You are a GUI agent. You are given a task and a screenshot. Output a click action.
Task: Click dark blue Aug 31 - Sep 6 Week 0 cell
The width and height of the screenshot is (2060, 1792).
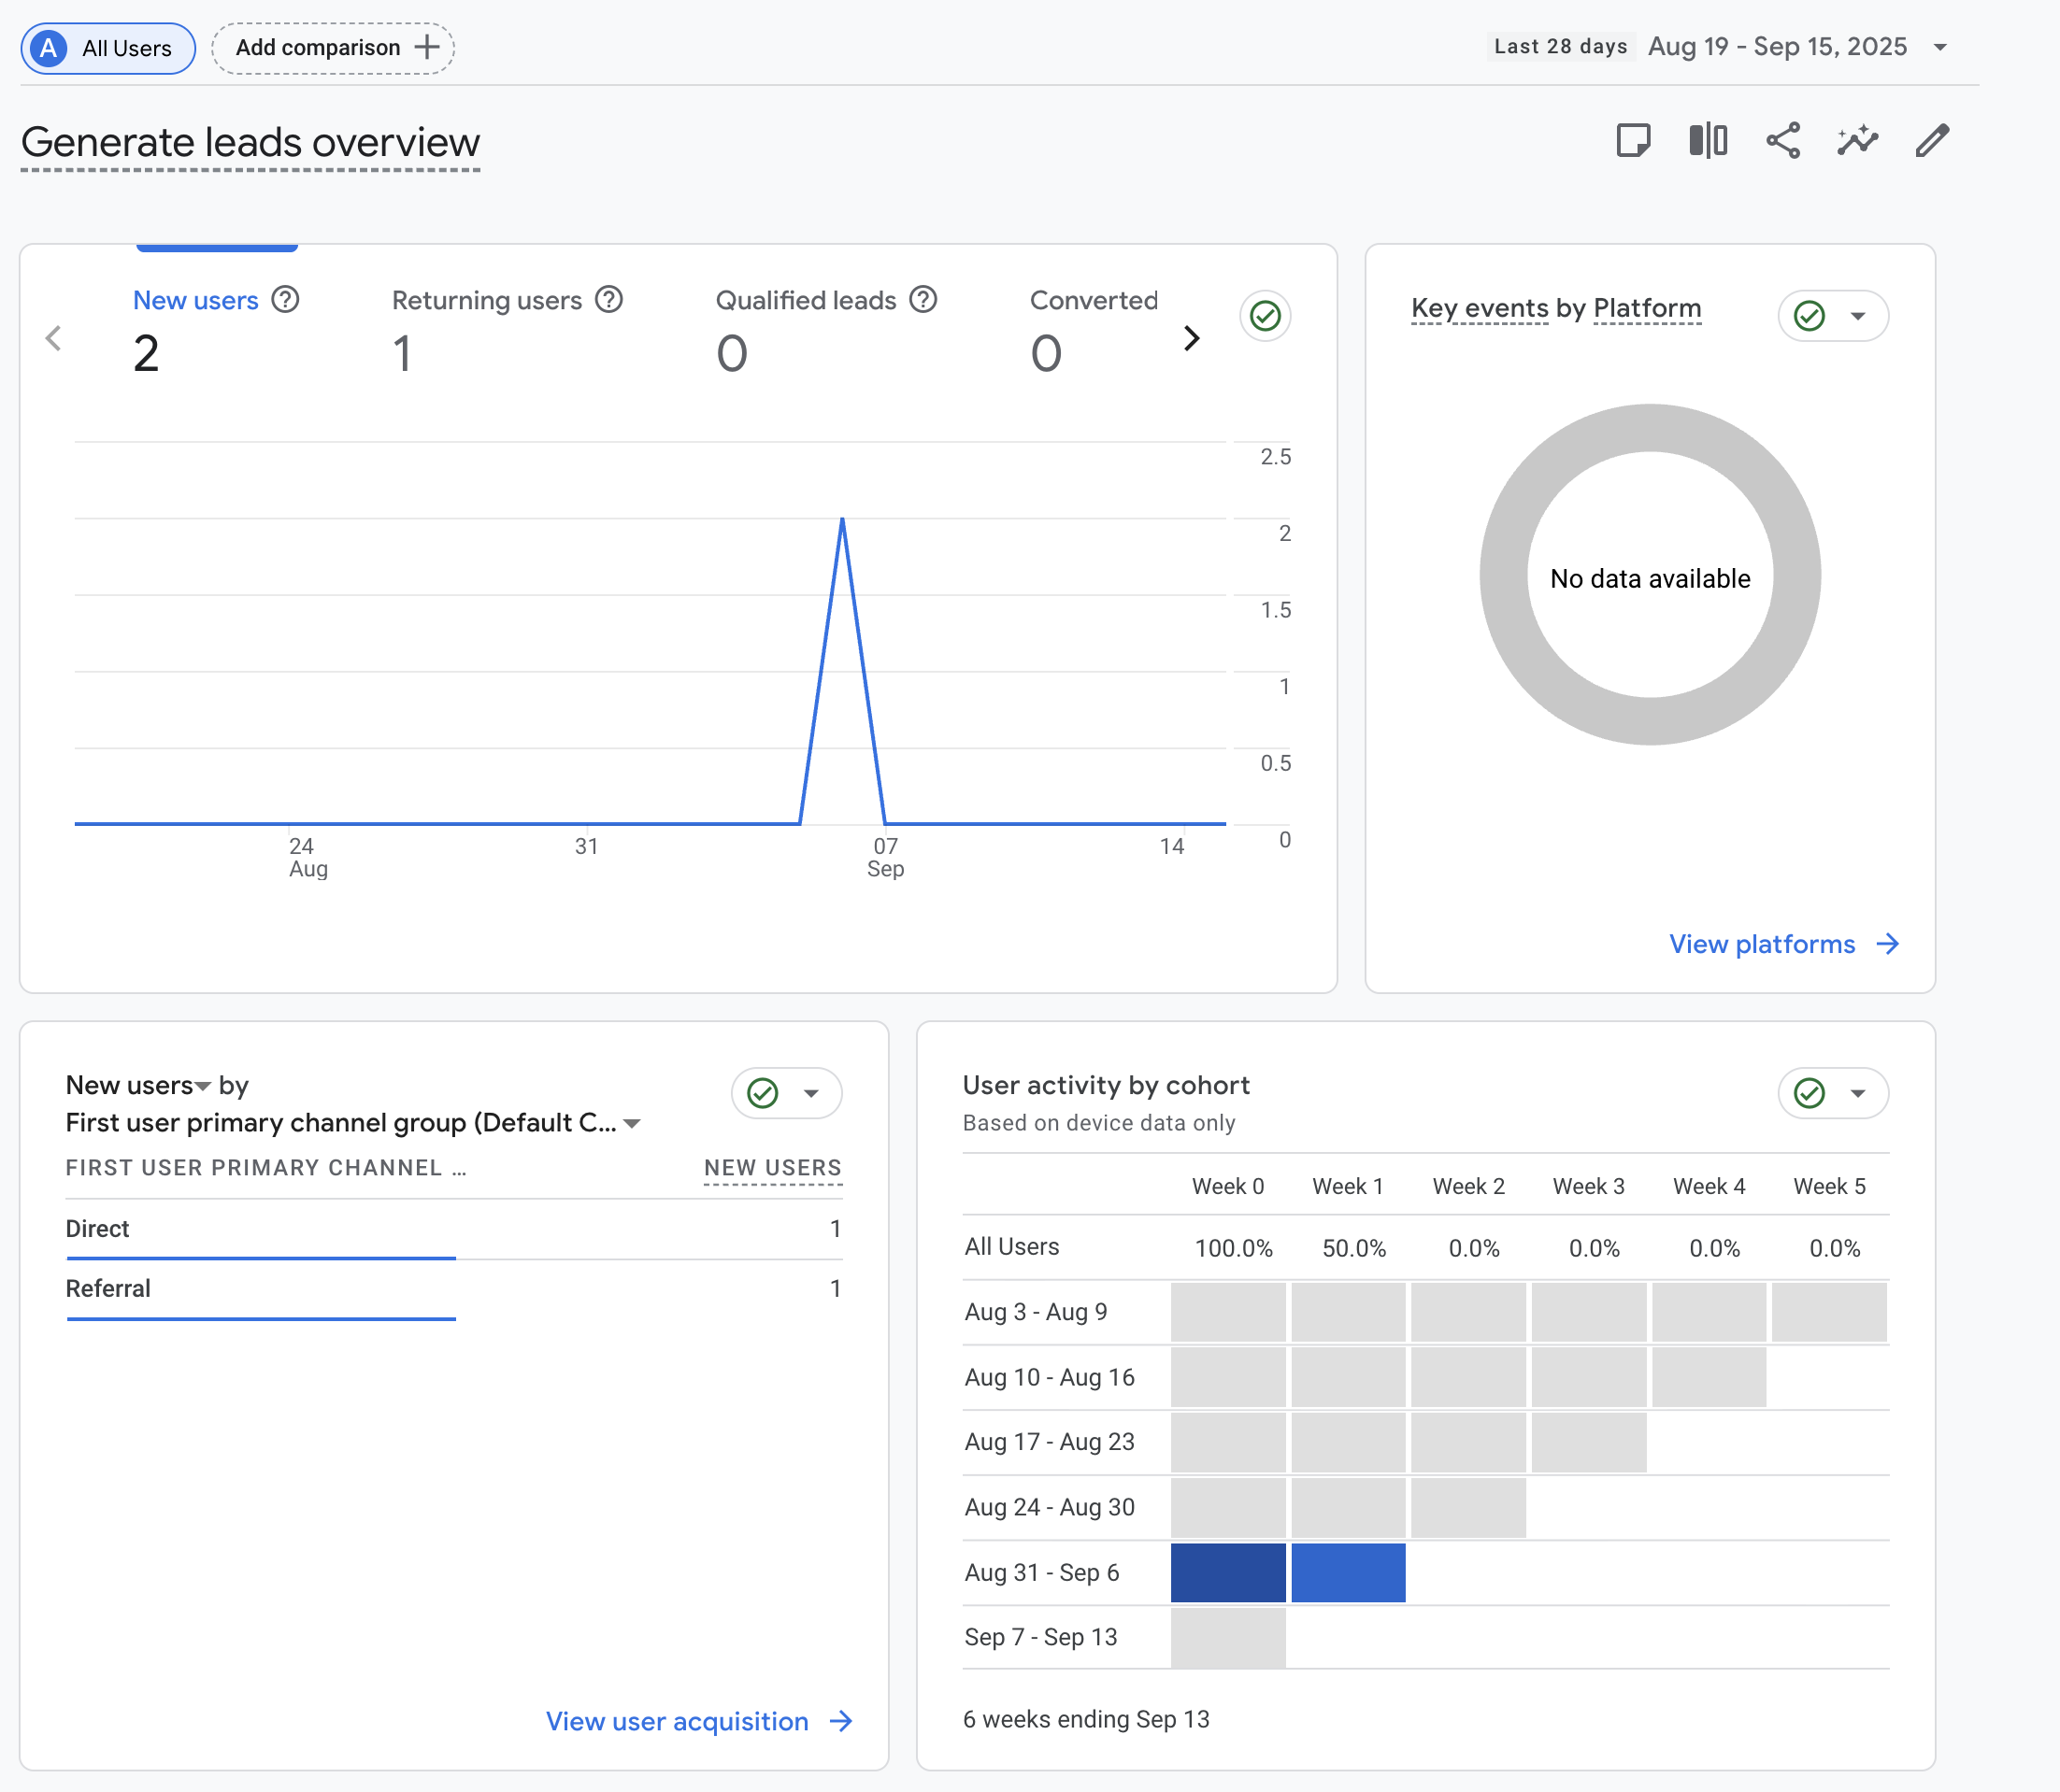click(x=1227, y=1572)
